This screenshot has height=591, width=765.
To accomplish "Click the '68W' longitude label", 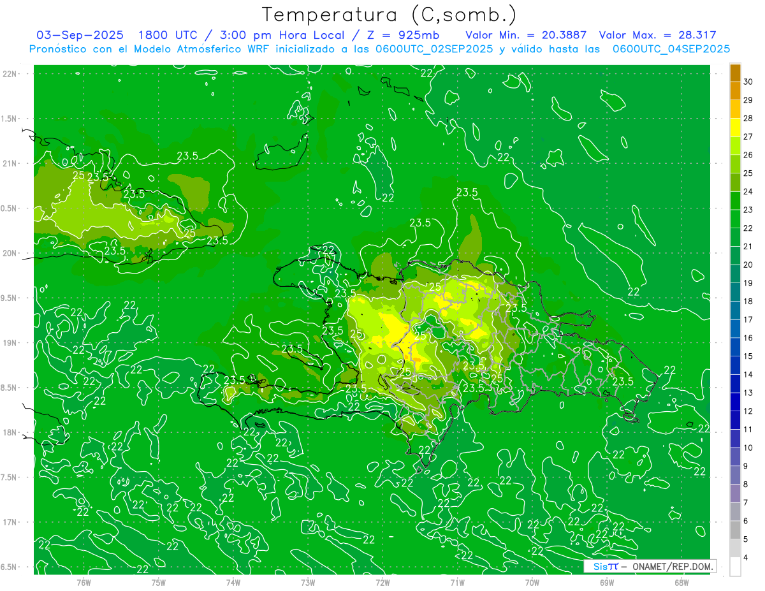I will [681, 582].
